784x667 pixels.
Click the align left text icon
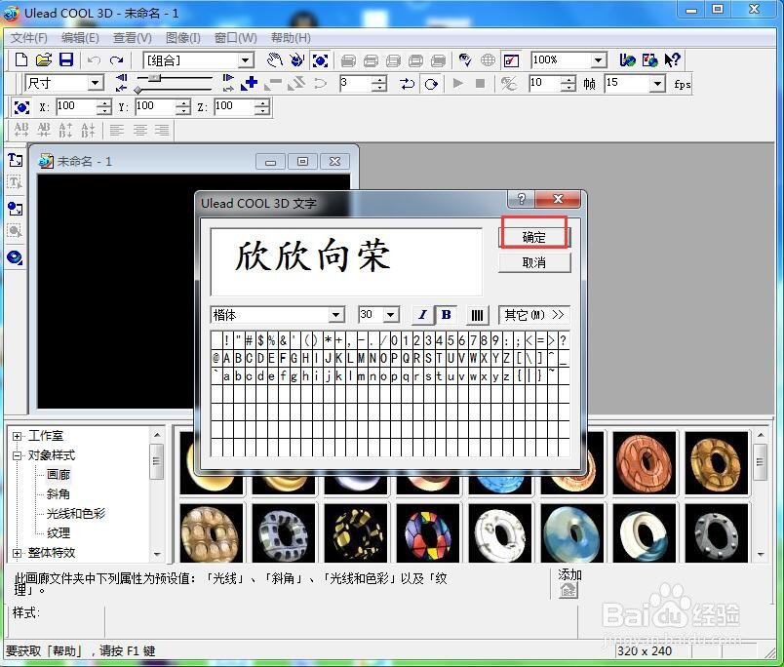pyautogui.click(x=117, y=131)
